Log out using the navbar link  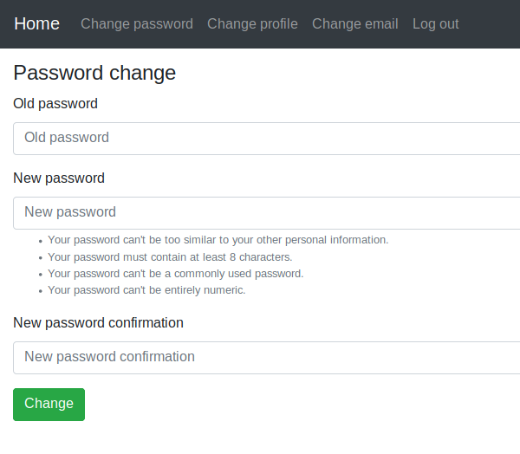click(436, 24)
